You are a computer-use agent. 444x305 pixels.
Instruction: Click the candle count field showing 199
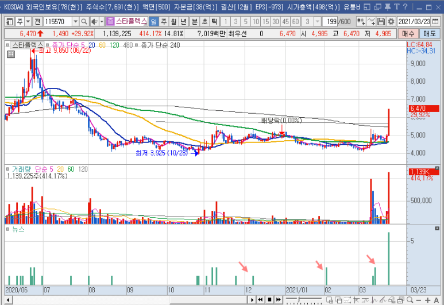pyautogui.click(x=330, y=21)
